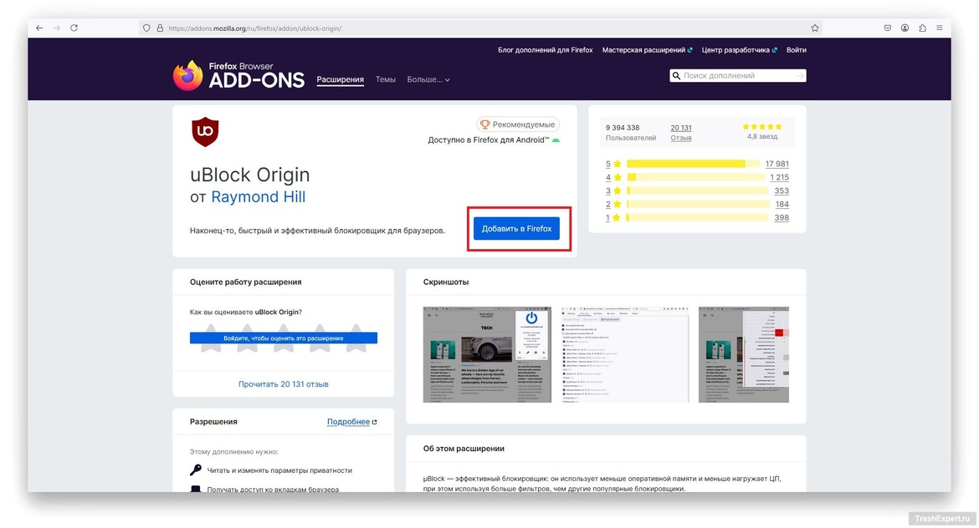The height and width of the screenshot is (528, 979).
Task: Open the Firefox hamburger menu
Action: (x=940, y=28)
